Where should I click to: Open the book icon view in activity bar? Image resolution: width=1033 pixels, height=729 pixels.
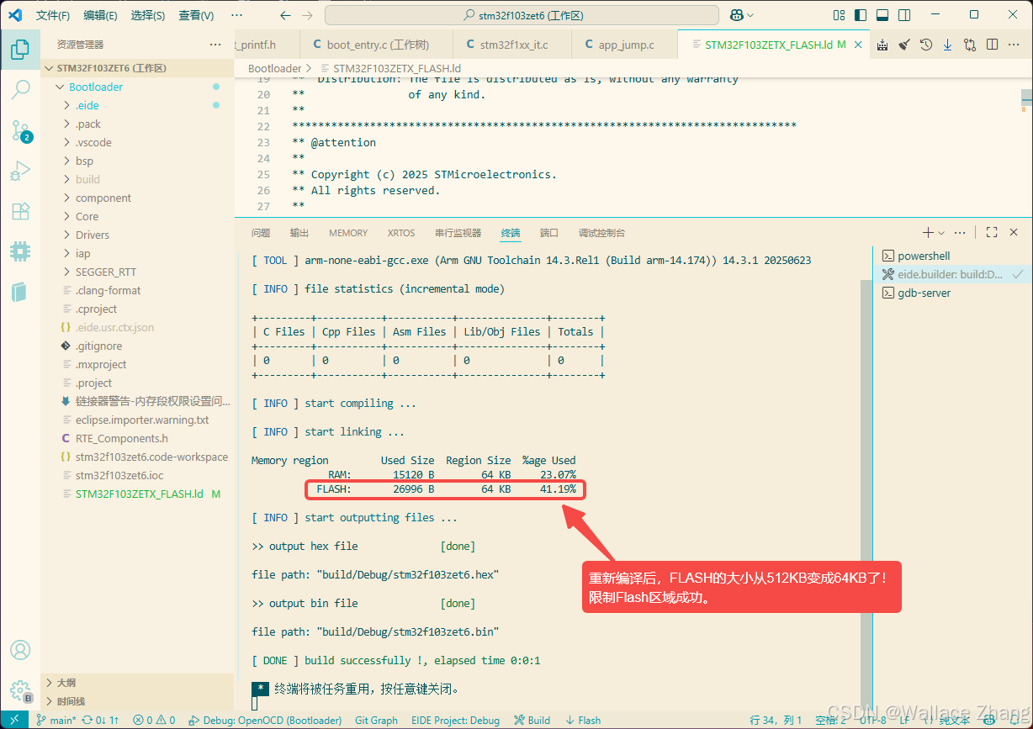pyautogui.click(x=20, y=292)
